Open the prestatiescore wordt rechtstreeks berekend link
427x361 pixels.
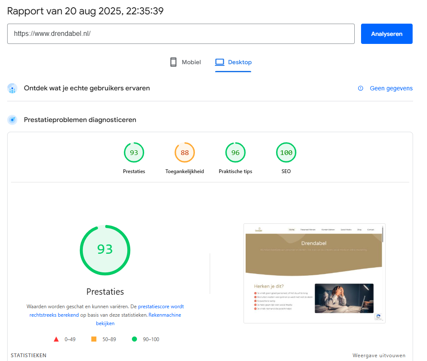161,307
